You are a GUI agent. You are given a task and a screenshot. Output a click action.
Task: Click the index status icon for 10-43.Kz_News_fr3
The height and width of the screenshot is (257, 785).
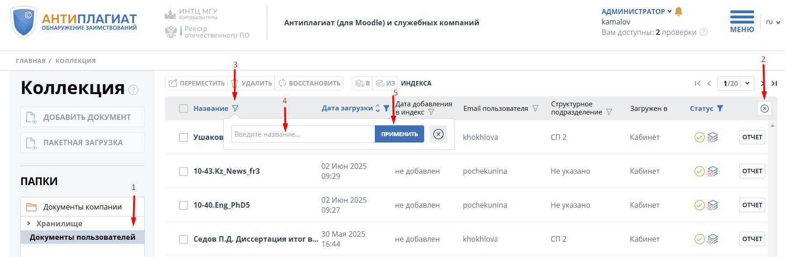click(x=713, y=171)
